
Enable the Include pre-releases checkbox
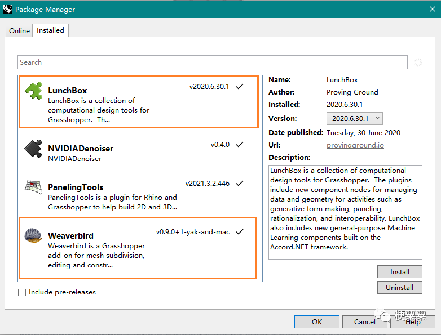click(22, 292)
